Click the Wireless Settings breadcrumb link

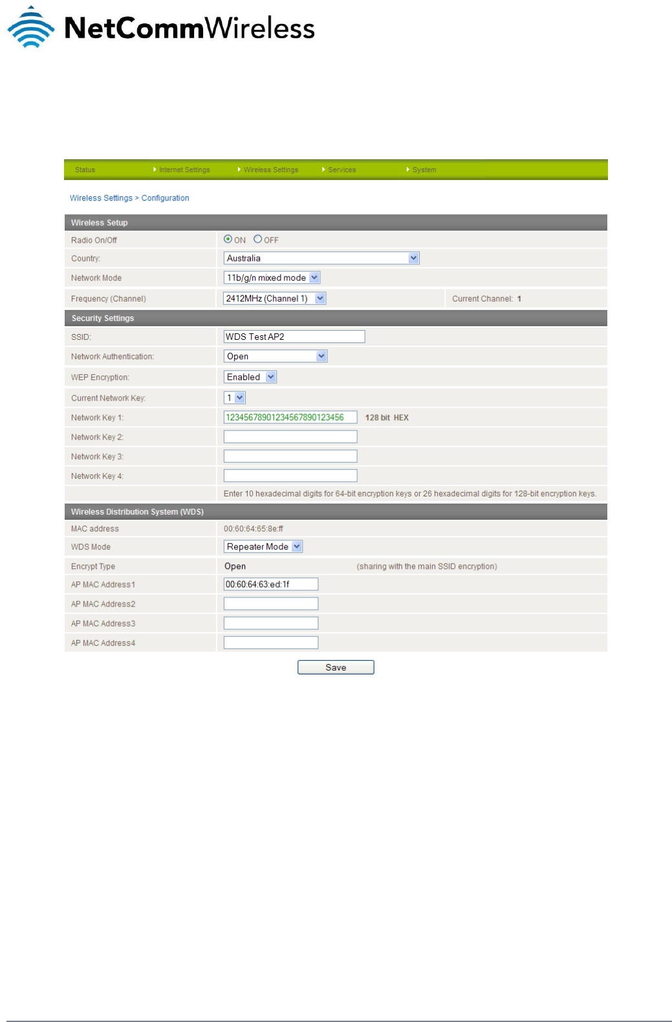pyautogui.click(x=101, y=198)
